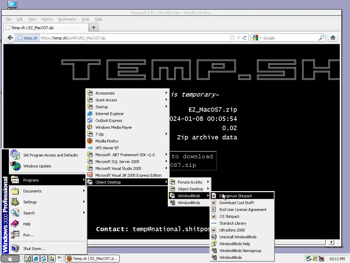Expand Grant Access submenu
Screen dimensions: 350x263
(x=127, y=100)
